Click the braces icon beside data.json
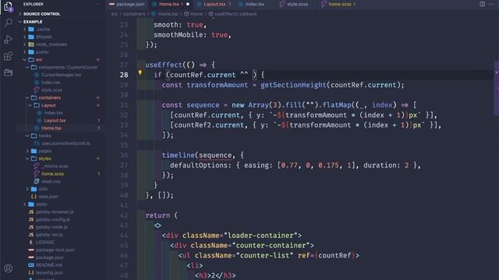Viewport: 499px width, 280px height. (34, 197)
